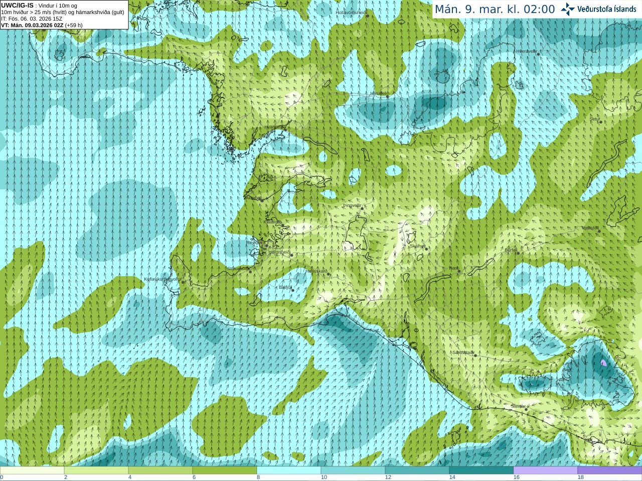Screen dimensions: 642x481
Task: Click the 10m hviður legend description line
Action: pos(63,12)
